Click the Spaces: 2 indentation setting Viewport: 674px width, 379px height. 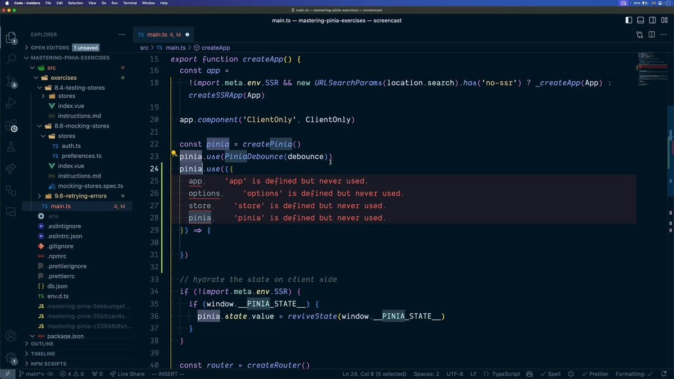[x=426, y=374]
